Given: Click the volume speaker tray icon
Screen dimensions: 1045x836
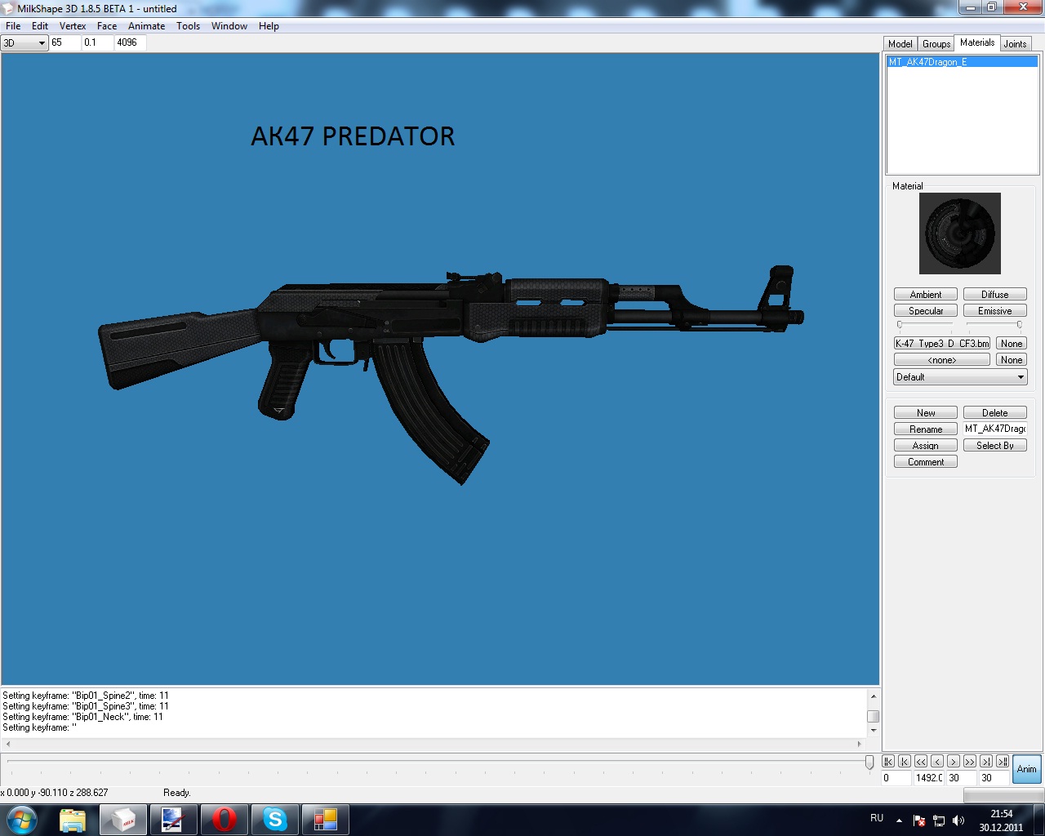Looking at the screenshot, I should tap(958, 820).
